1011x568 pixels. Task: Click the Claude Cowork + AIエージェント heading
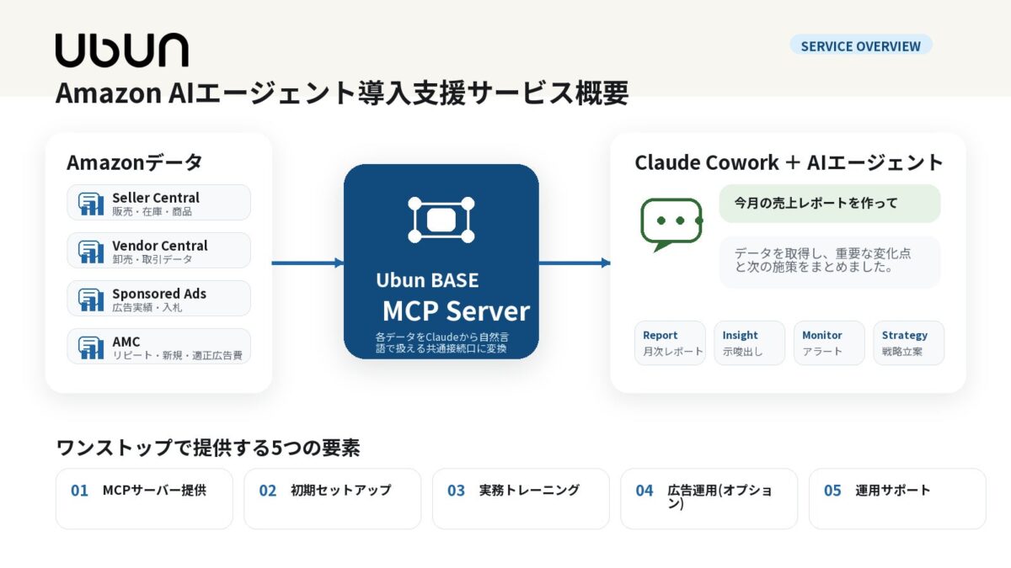[x=789, y=162]
